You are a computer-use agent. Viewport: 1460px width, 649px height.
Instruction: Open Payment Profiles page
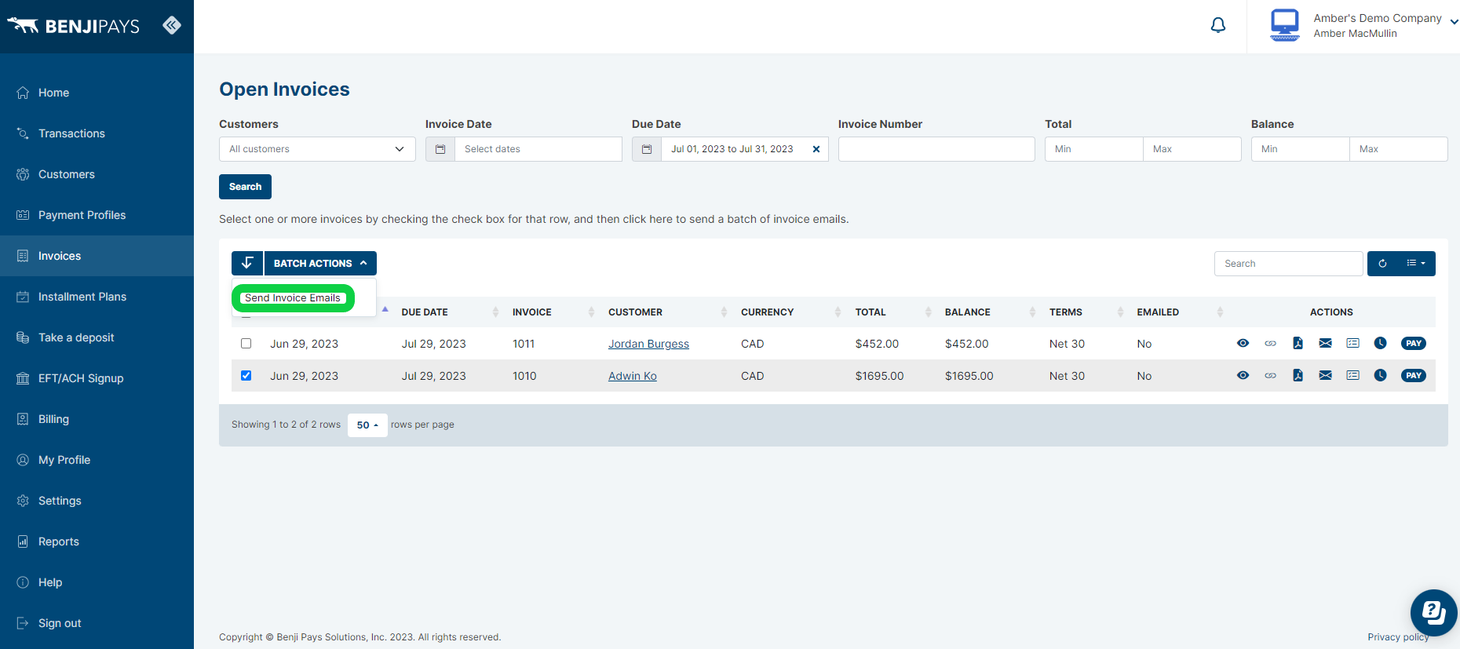click(x=97, y=215)
